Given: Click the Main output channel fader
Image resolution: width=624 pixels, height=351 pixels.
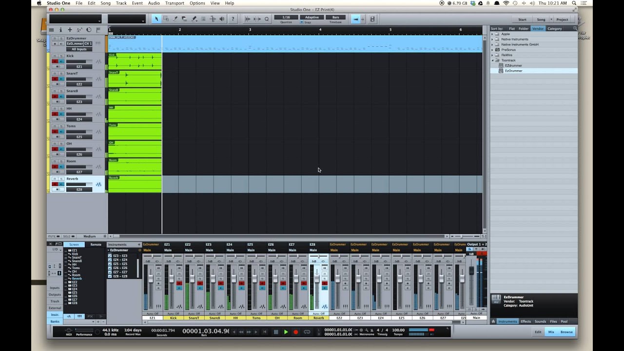Looking at the screenshot, I should coord(471,271).
